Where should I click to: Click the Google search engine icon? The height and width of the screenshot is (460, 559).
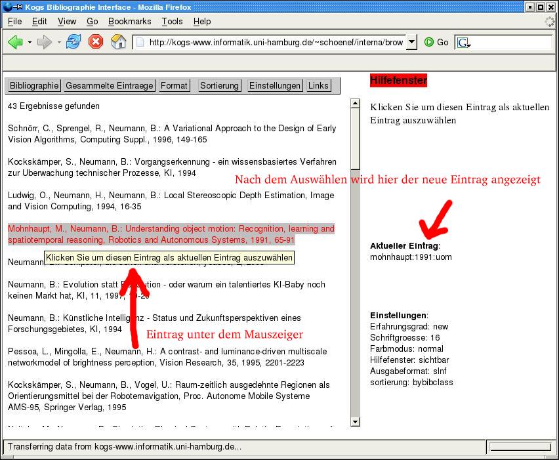463,43
